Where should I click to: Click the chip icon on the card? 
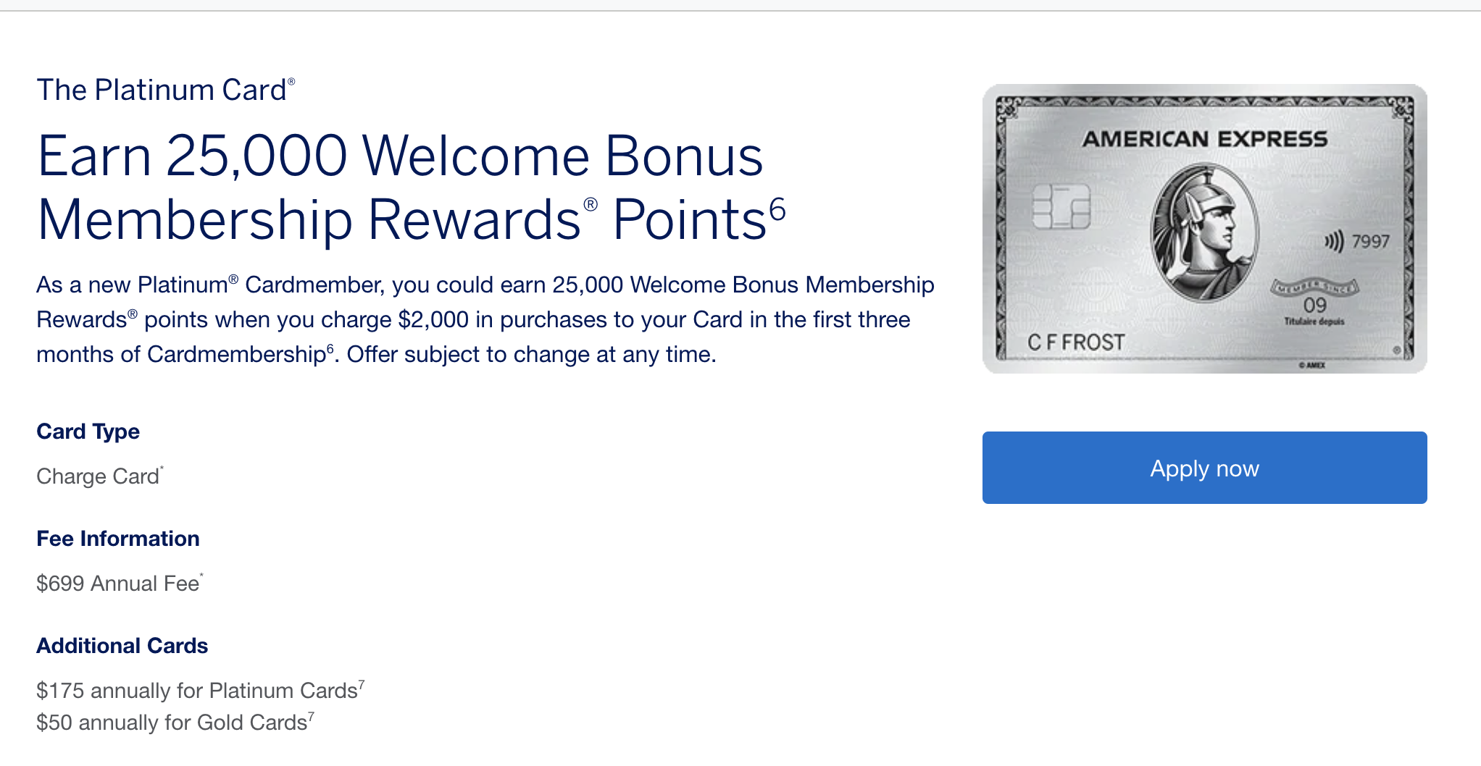[1061, 206]
